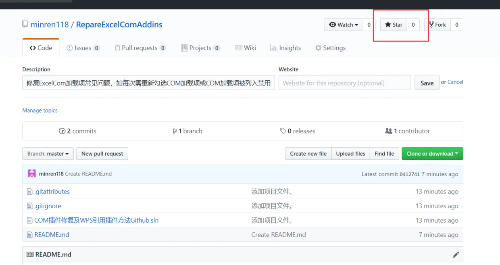Screen dimensions: 500x265
Task: Star the RepareExcelComAddins repository
Action: pos(394,25)
